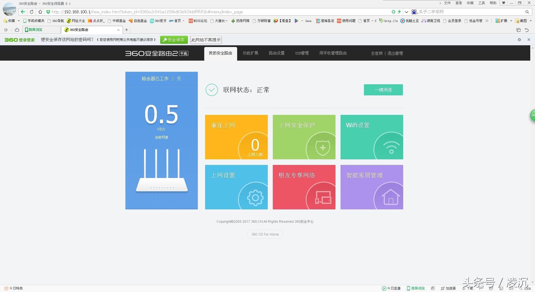The width and height of the screenshot is (535, 292).
Task: Show more bookmarks with the double chevron
Action: pos(487,21)
